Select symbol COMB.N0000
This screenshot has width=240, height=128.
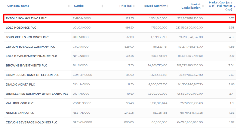82,75
